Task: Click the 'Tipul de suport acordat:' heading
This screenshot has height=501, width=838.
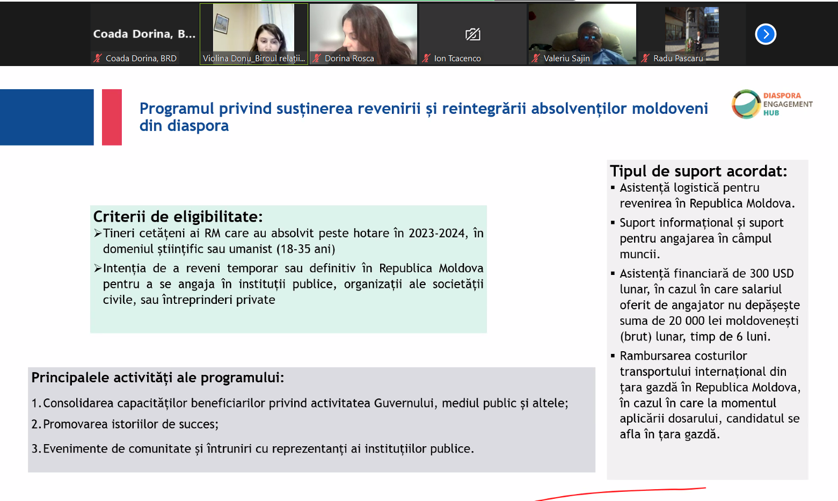Action: point(698,171)
